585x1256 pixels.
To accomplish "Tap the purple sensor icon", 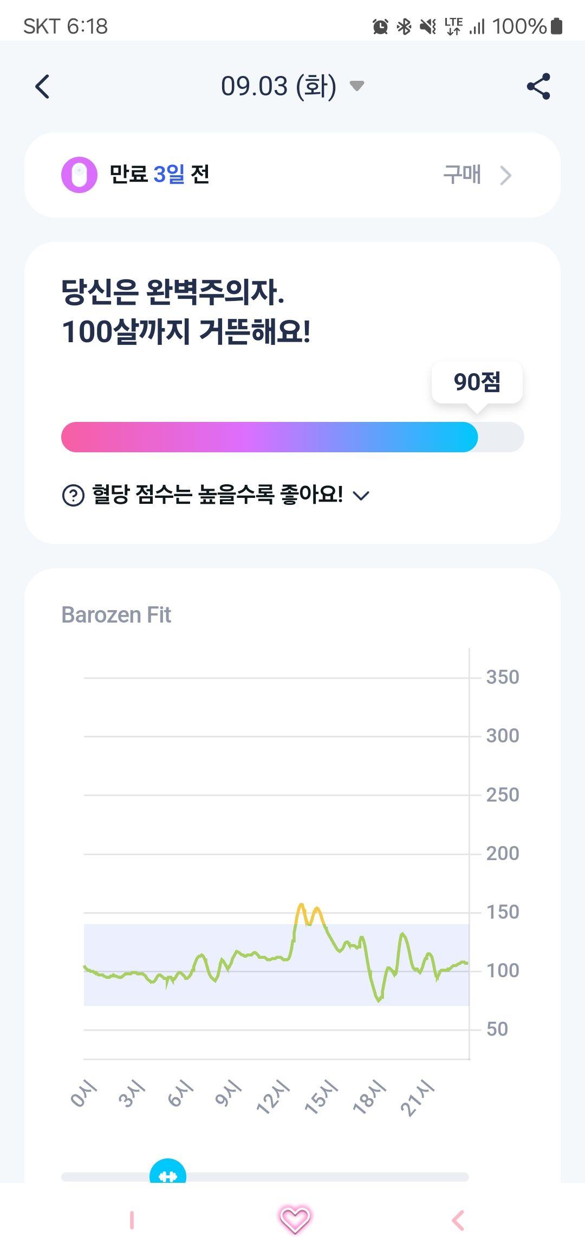I will [x=79, y=175].
